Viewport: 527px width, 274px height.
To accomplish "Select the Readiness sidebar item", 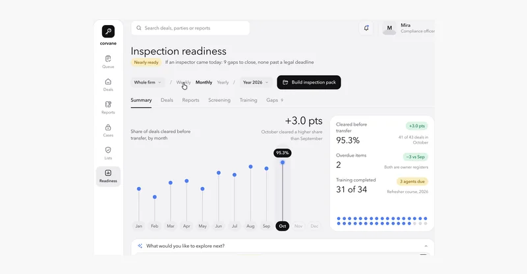I will click(108, 176).
